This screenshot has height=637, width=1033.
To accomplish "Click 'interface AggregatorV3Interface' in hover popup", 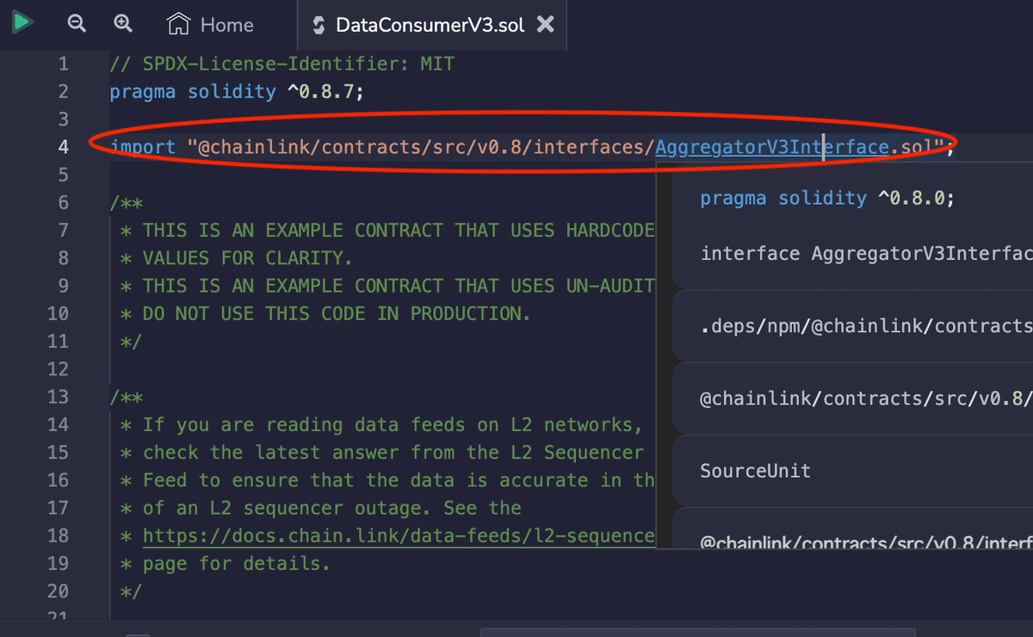I will tap(866, 253).
